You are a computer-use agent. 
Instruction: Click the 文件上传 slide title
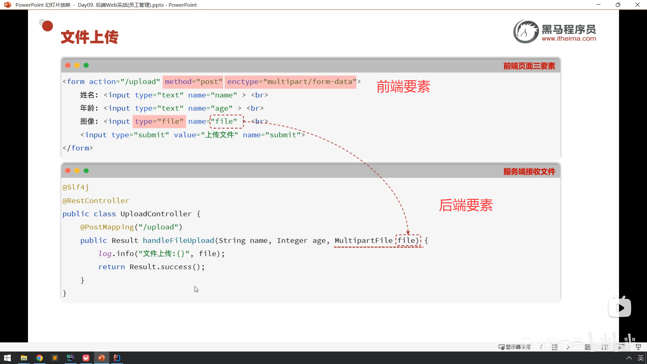coord(90,37)
